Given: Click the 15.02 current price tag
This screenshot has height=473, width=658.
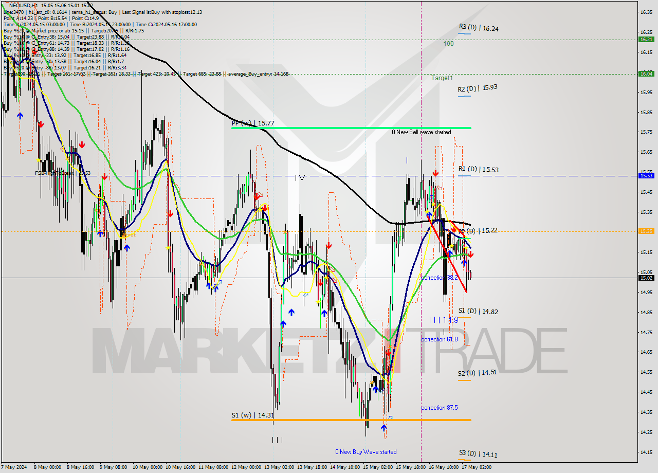Looking at the screenshot, I should tap(646, 278).
